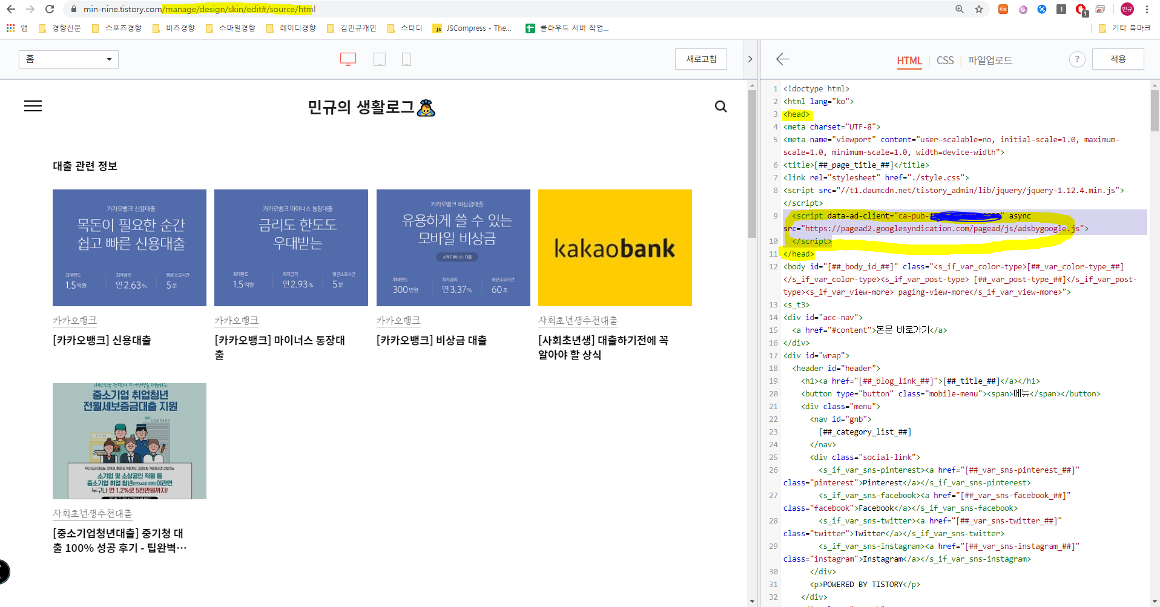Reload the browser page
Image resolution: width=1160 pixels, height=607 pixels.
[50, 9]
